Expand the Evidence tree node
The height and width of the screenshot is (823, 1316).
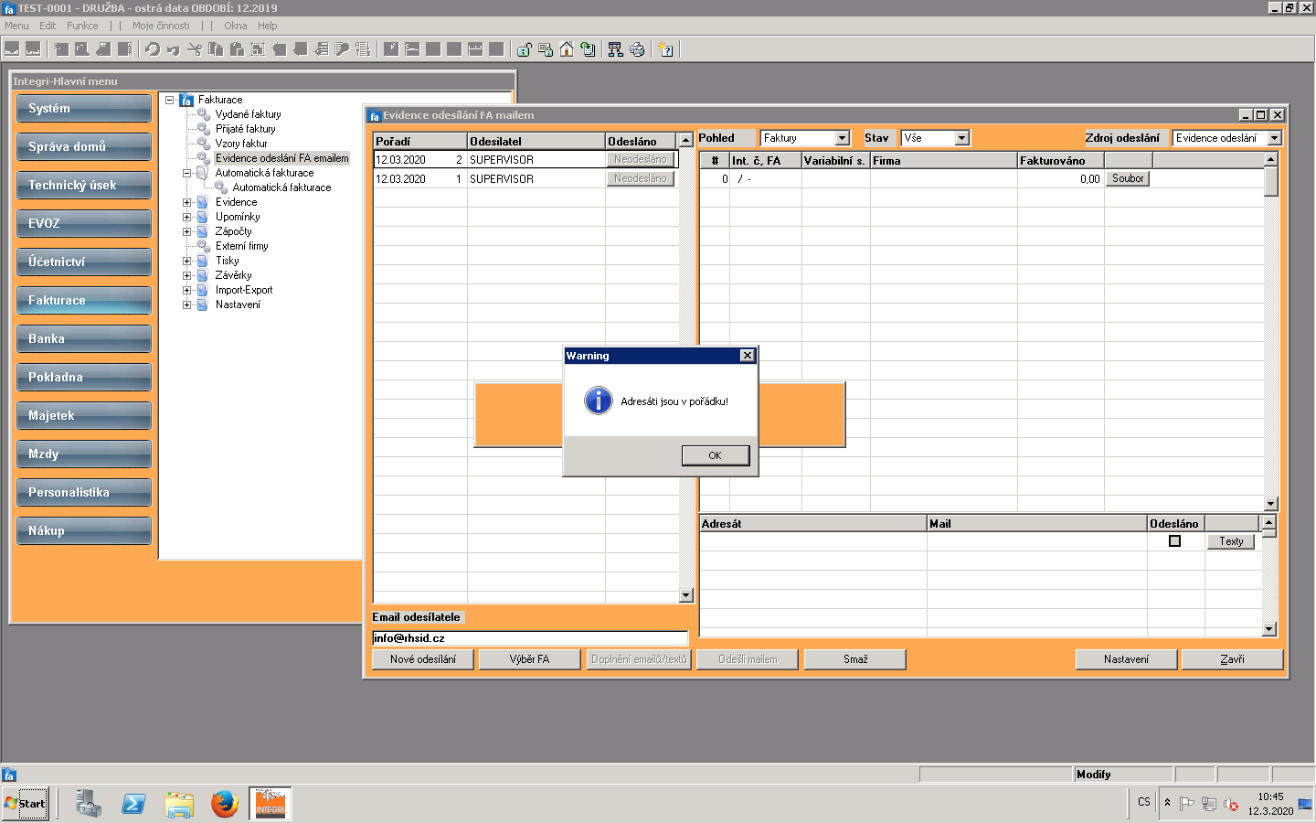click(187, 202)
